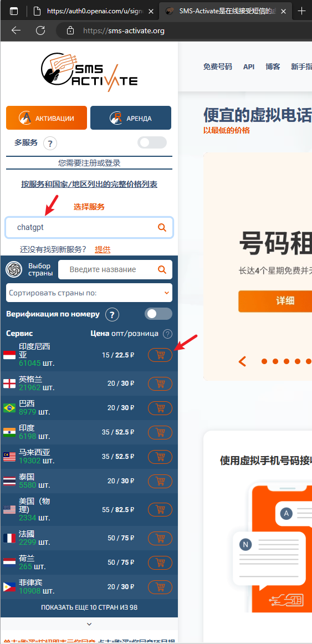312x644 pixels.
Task: Click the 55 / 82.5 ₽ price
Action: [x=118, y=510]
